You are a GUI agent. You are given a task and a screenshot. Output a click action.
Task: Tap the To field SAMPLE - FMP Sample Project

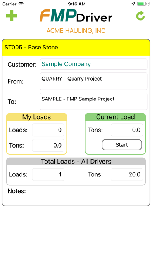93,102
